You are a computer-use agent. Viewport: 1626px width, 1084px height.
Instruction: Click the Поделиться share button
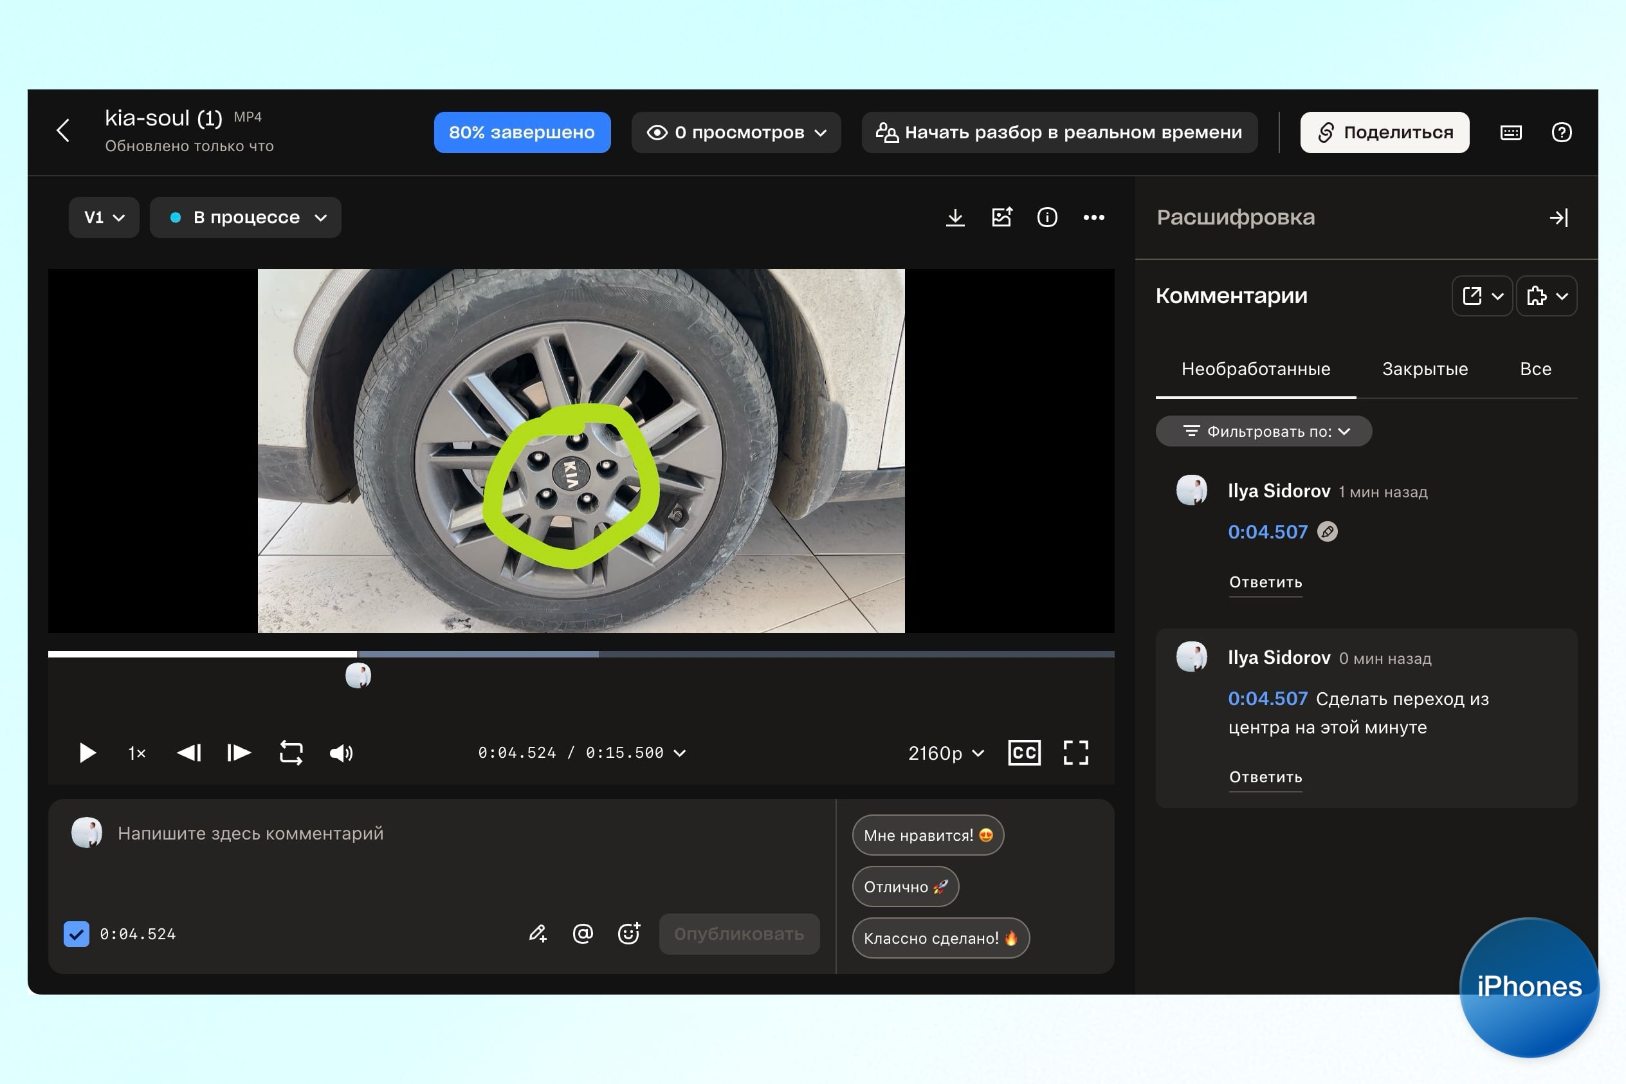(1384, 133)
